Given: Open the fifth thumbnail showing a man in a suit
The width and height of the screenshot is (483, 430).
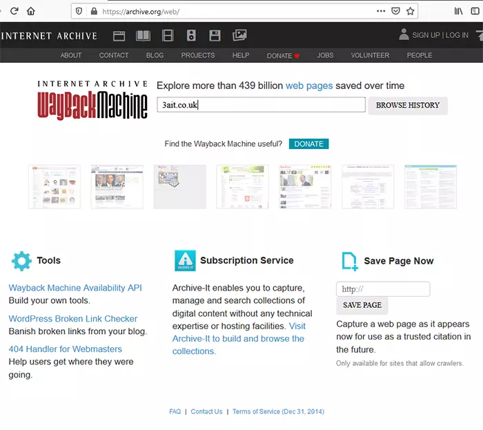Looking at the screenshot, I should 305,186.
